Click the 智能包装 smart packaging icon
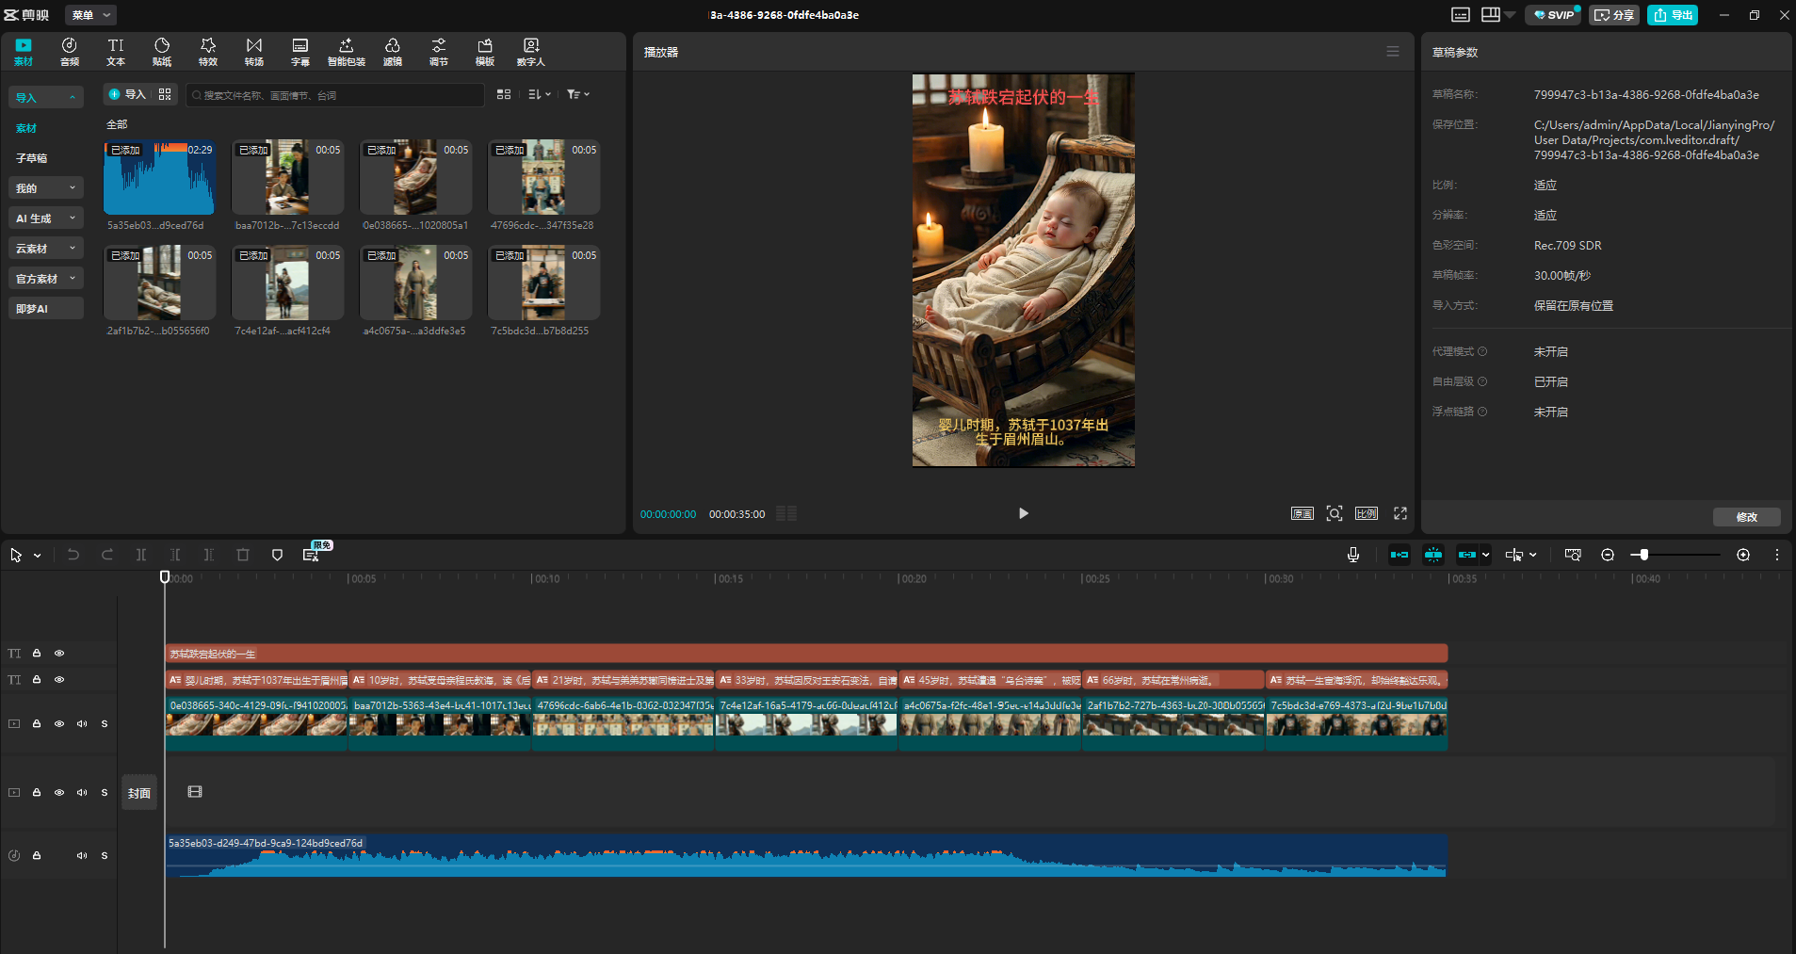The image size is (1796, 954). [346, 52]
